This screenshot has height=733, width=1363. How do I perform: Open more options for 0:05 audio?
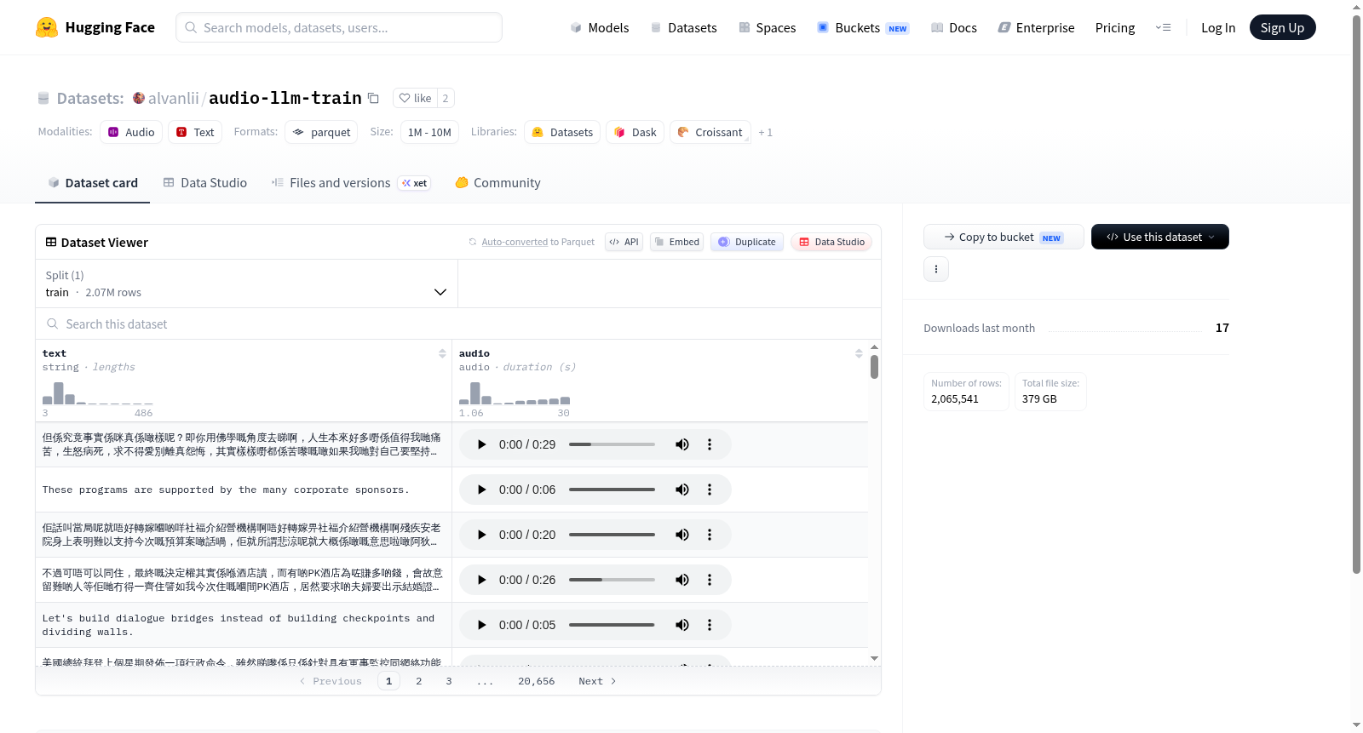point(710,625)
